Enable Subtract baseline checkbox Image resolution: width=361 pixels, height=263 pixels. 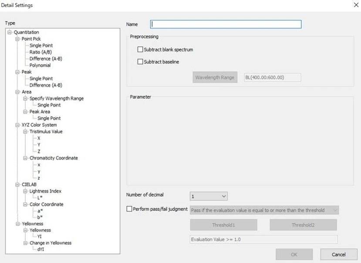pyautogui.click(x=140, y=62)
